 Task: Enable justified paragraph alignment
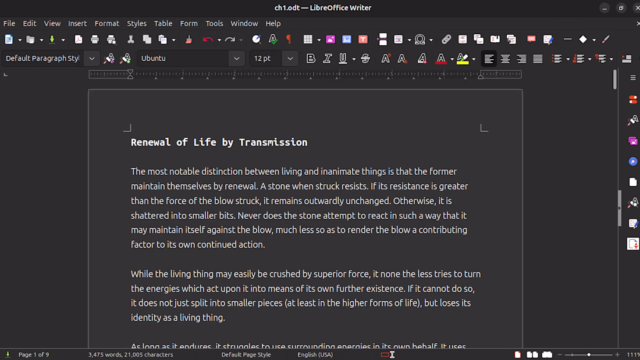[x=538, y=59]
